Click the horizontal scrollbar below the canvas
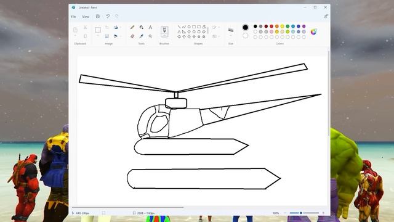 pos(128,207)
